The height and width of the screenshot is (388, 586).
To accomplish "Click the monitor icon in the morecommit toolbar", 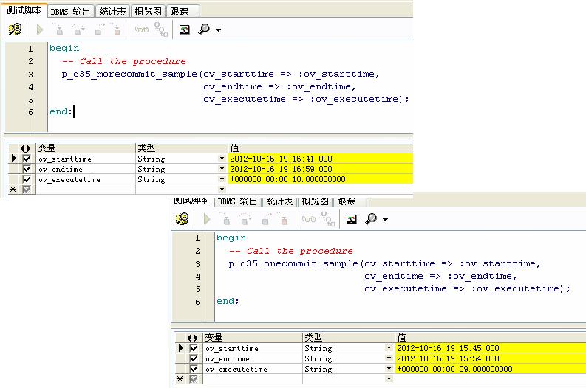I will click(x=184, y=30).
